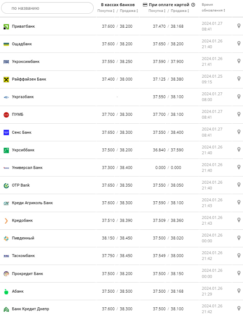Sort by bank cash desk Покупка column
Viewport: 243px width, 316px height.
[106, 11]
